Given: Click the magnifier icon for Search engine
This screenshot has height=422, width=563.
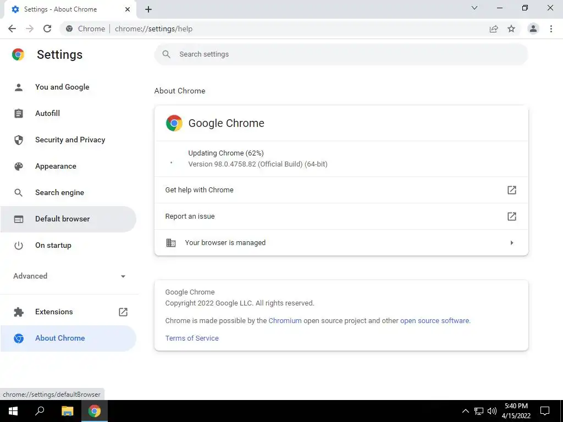Looking at the screenshot, I should 18,193.
